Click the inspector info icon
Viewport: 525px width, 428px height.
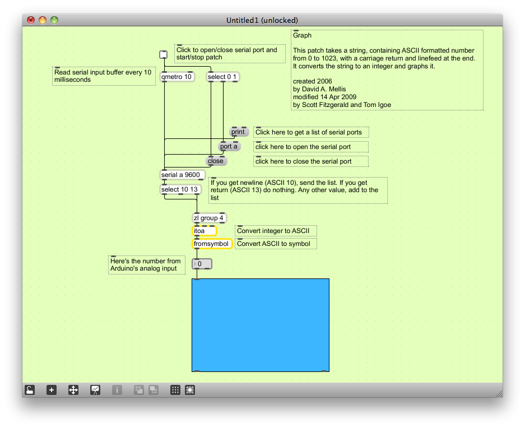click(x=117, y=390)
